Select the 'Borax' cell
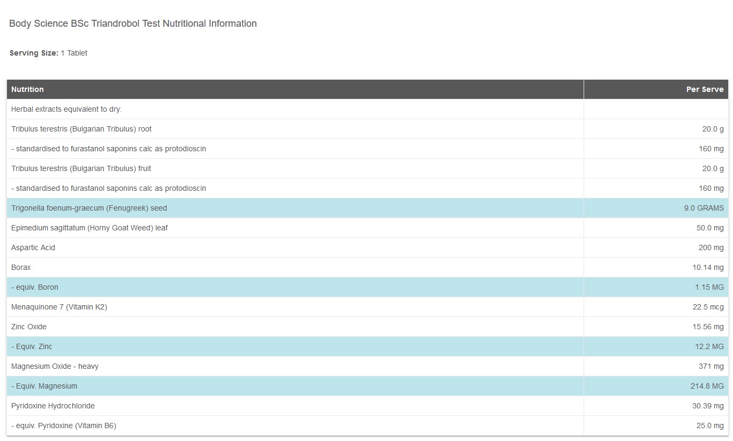 295,267
